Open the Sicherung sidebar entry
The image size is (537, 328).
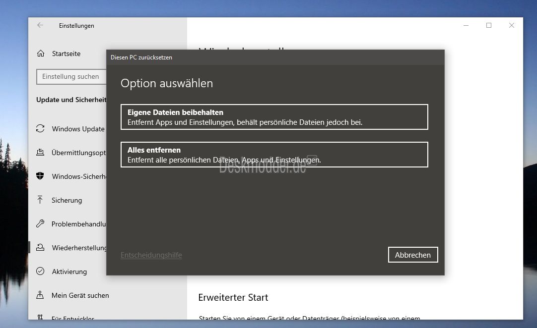click(67, 201)
